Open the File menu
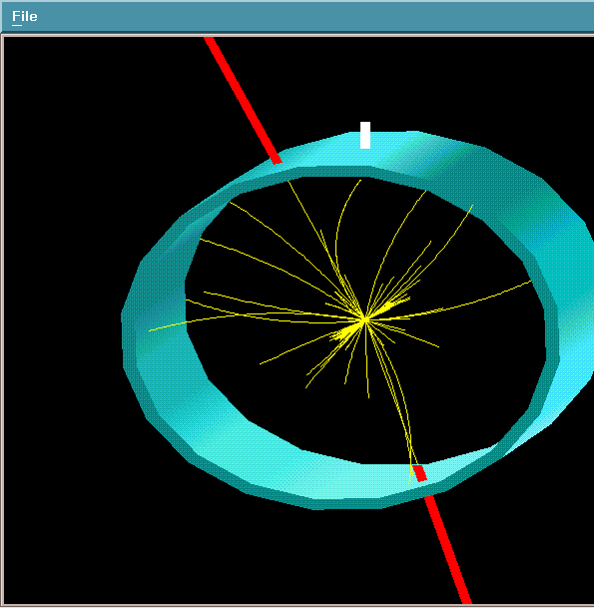The image size is (594, 608). [24, 16]
